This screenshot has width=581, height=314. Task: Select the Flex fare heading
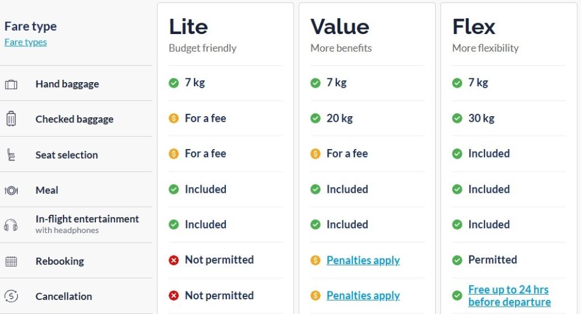tap(474, 27)
